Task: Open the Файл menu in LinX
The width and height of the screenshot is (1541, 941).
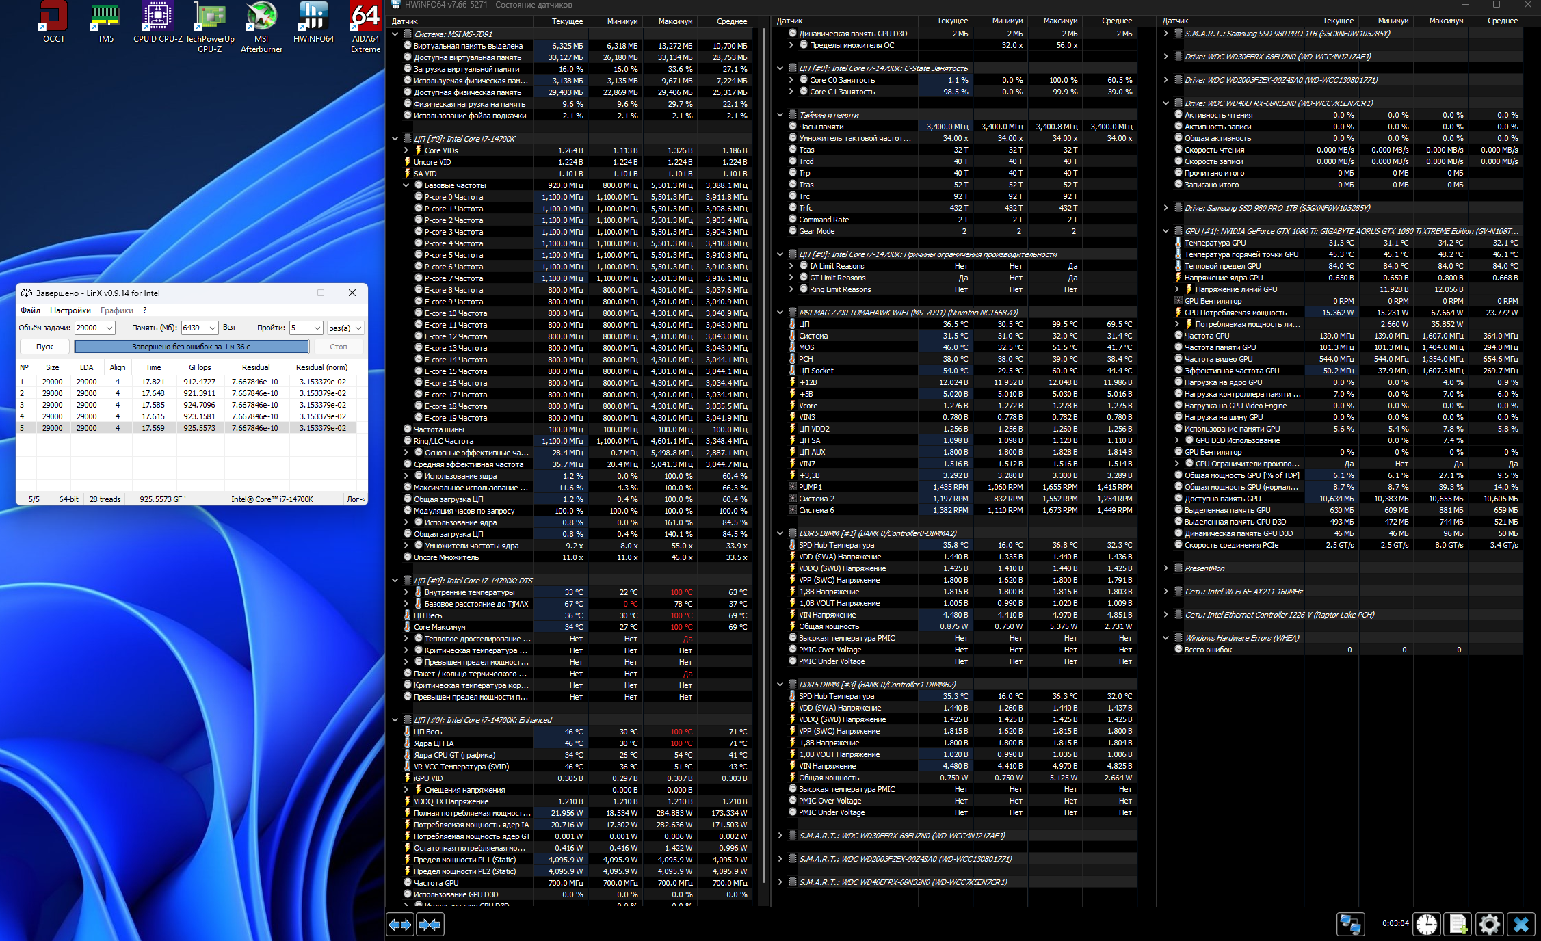Action: click(30, 310)
